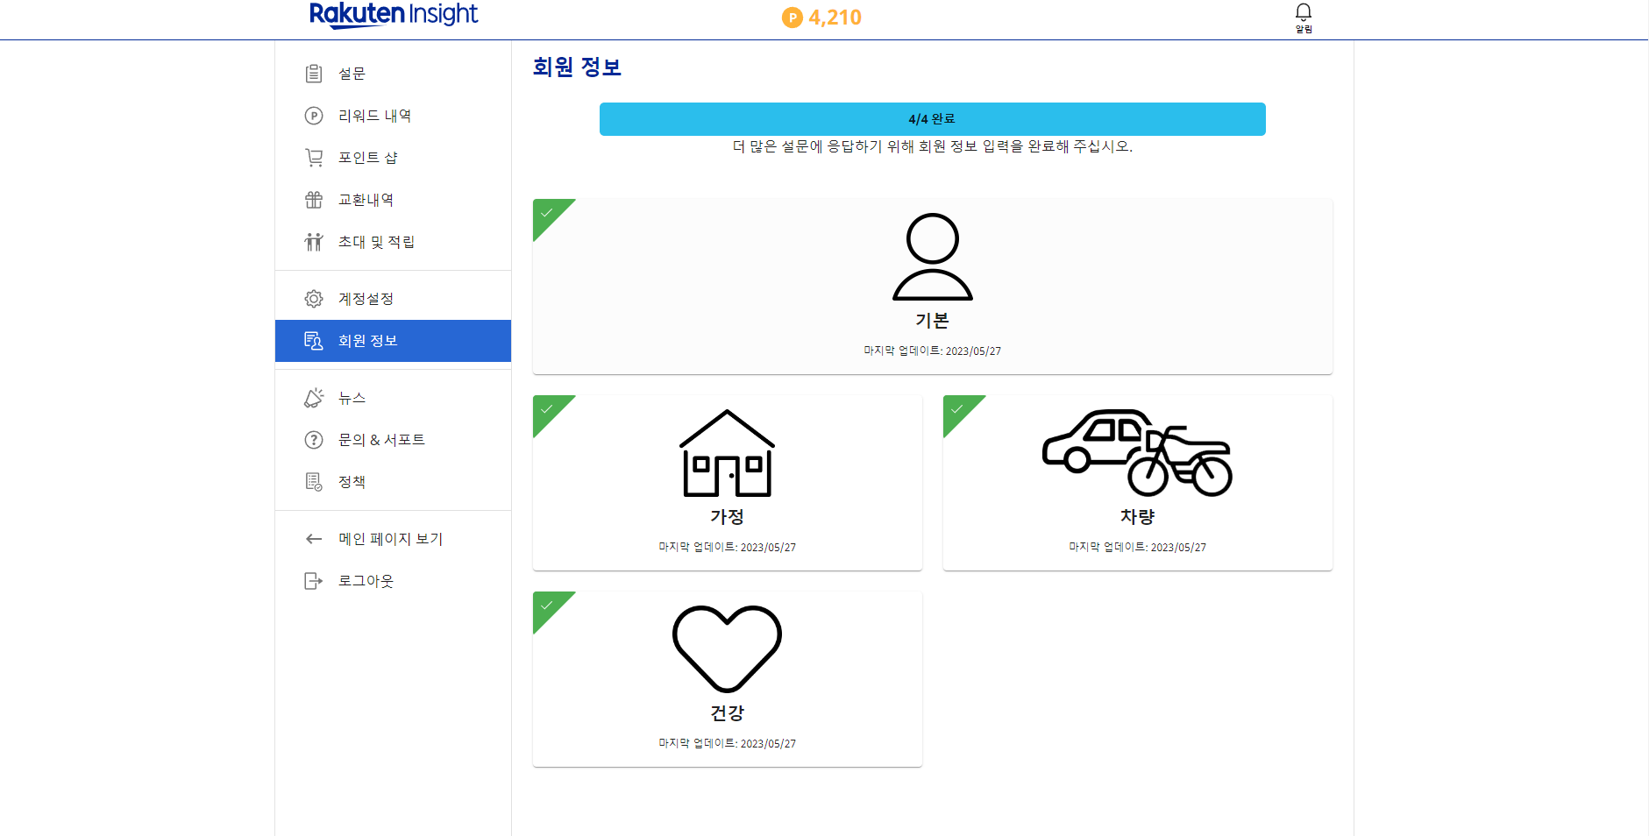Click the 차량 card title
Image resolution: width=1649 pixels, height=836 pixels.
click(x=1138, y=517)
